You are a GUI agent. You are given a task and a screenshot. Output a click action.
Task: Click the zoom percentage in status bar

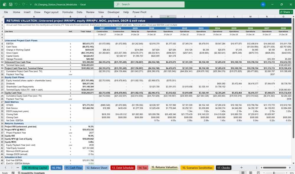tap(291, 173)
